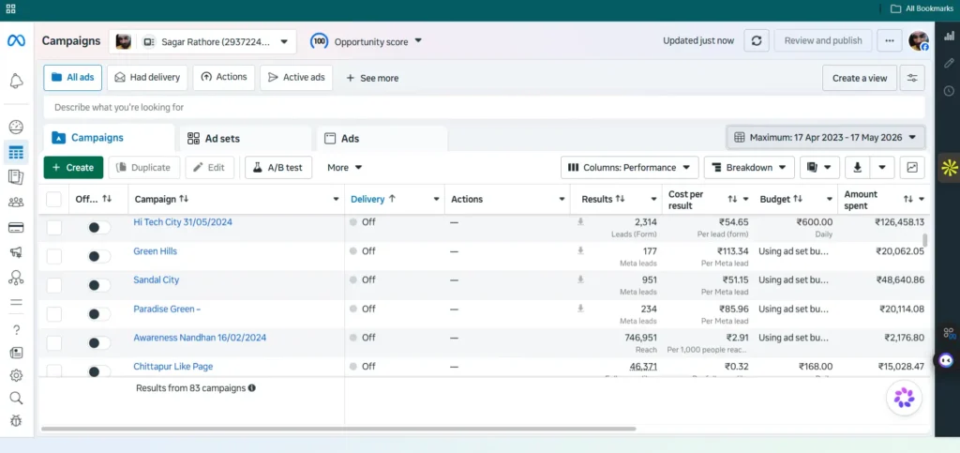
Task: Toggle on Green Hills campaign
Action: (99, 256)
